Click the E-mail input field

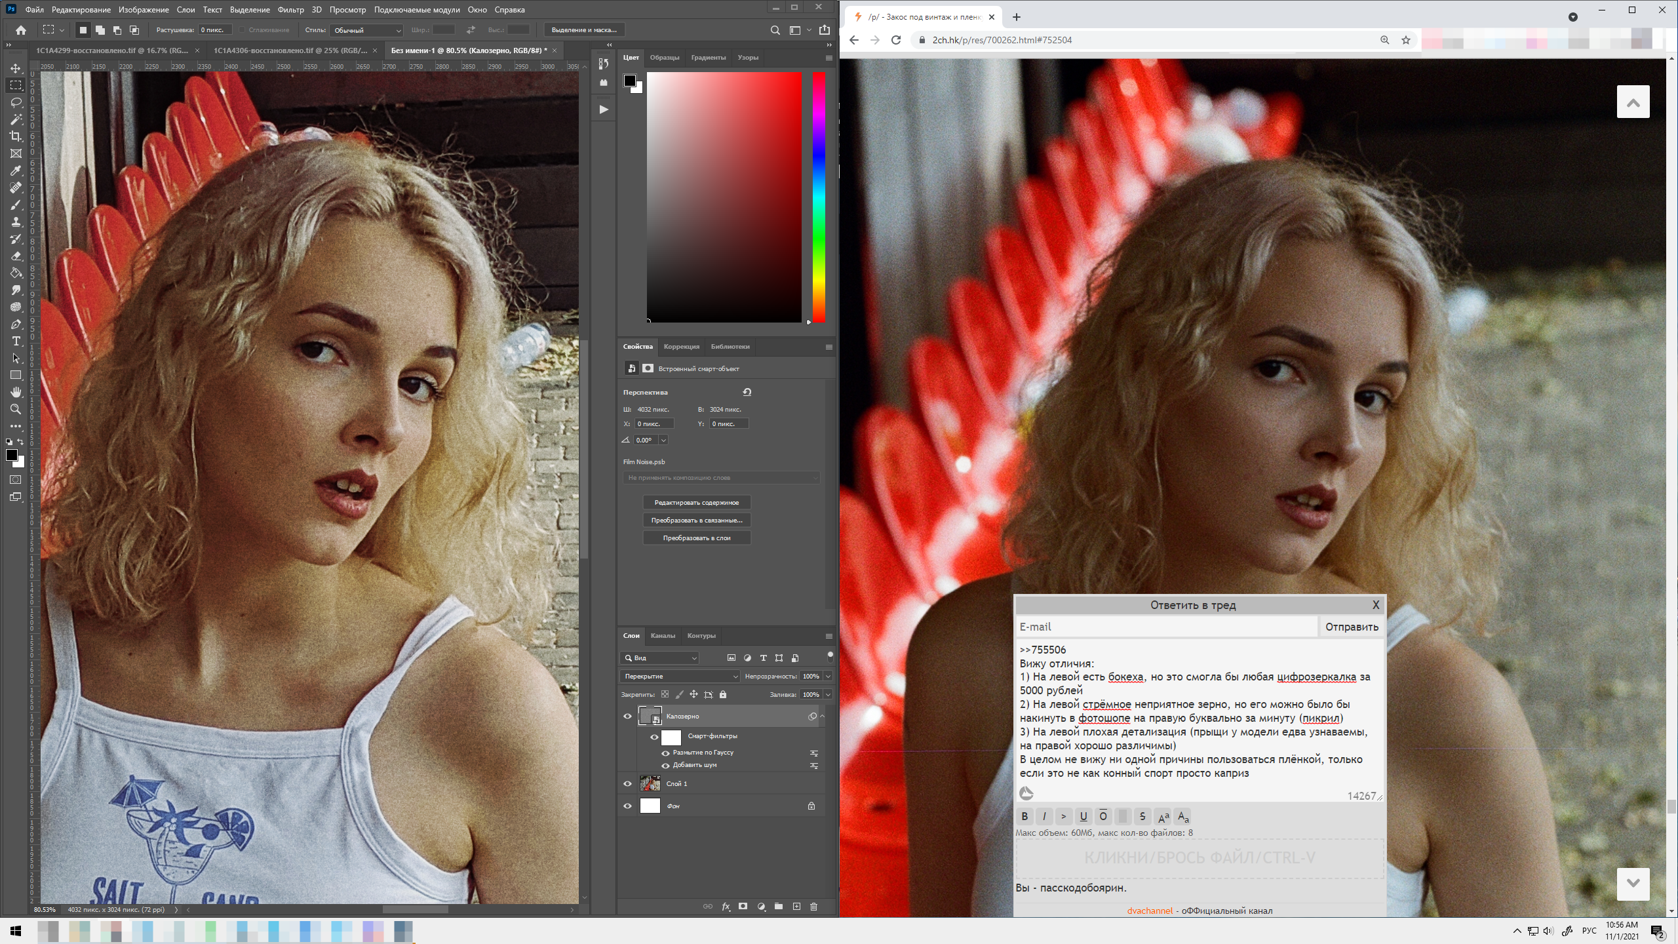[x=1165, y=627]
